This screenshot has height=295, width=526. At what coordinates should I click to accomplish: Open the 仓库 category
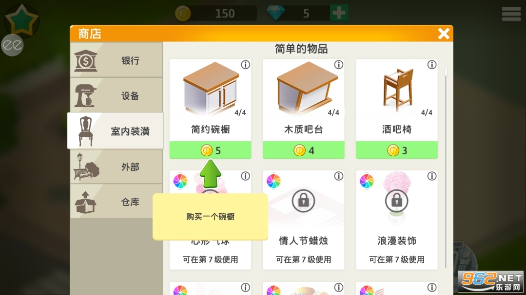pyautogui.click(x=116, y=202)
